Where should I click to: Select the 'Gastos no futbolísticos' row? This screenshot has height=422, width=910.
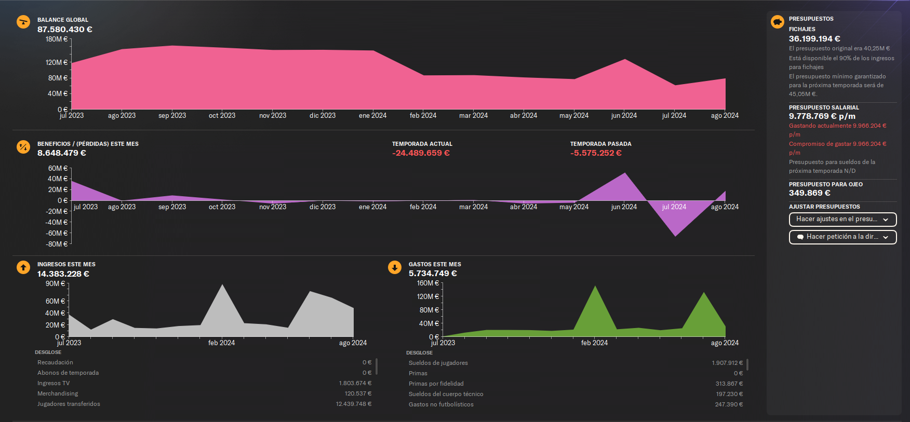point(576,404)
